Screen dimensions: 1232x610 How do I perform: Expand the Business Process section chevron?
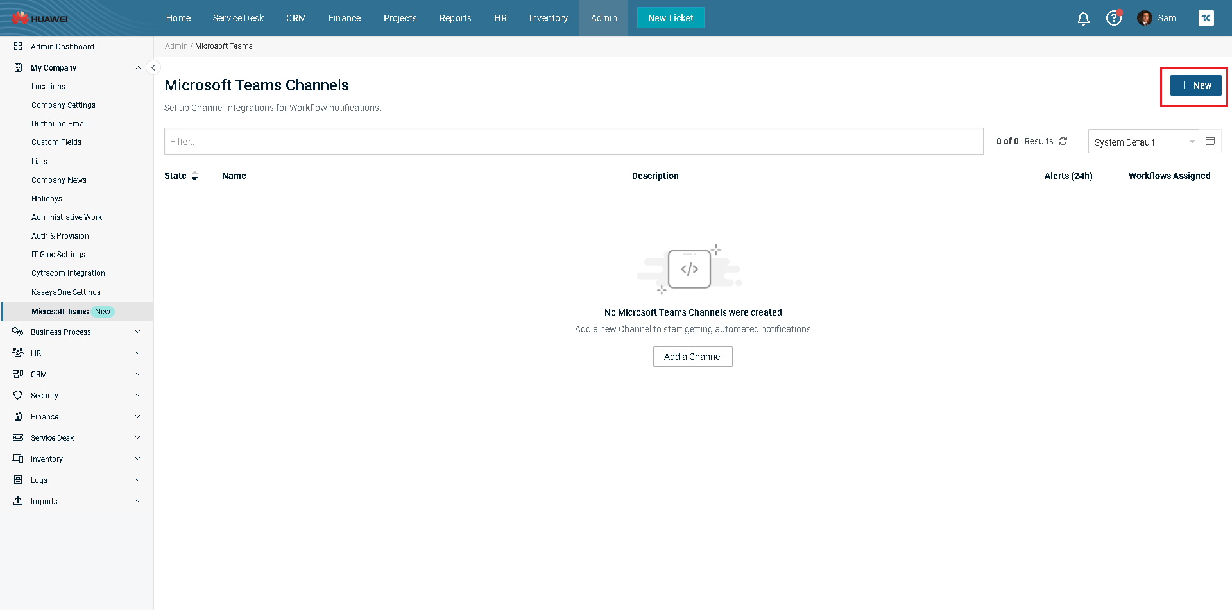click(138, 332)
